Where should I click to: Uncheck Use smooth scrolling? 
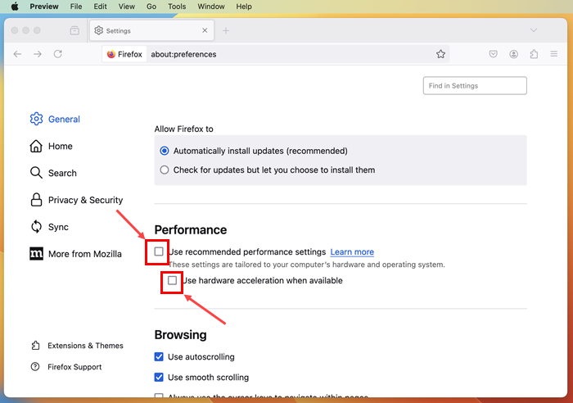(x=159, y=378)
